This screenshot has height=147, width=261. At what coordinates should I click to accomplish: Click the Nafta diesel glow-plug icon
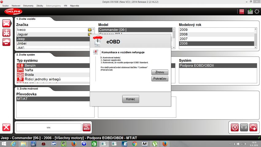click(x=20, y=70)
